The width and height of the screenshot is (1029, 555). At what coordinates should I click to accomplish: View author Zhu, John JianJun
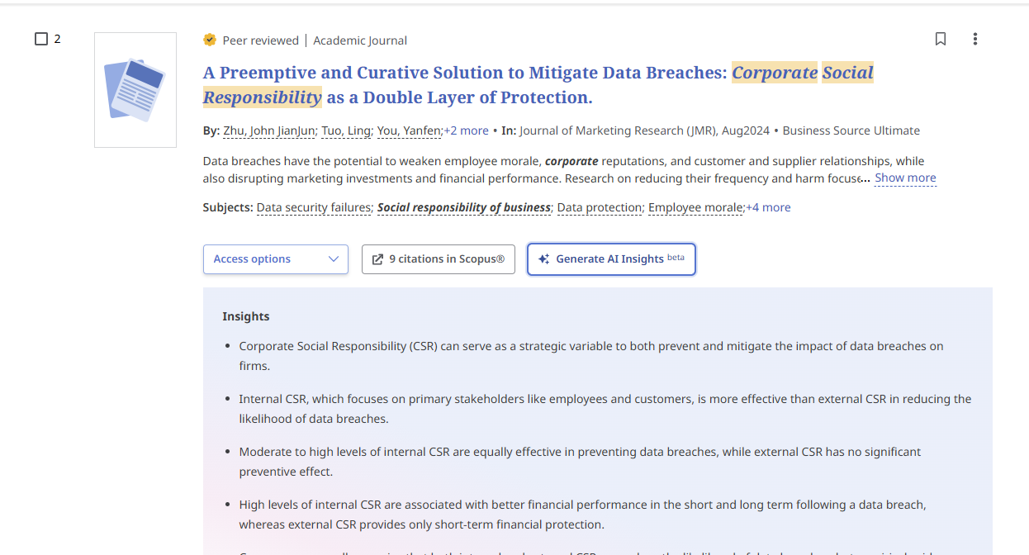[x=269, y=130]
